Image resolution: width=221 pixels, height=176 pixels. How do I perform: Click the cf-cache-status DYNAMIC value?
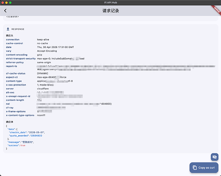43,73
